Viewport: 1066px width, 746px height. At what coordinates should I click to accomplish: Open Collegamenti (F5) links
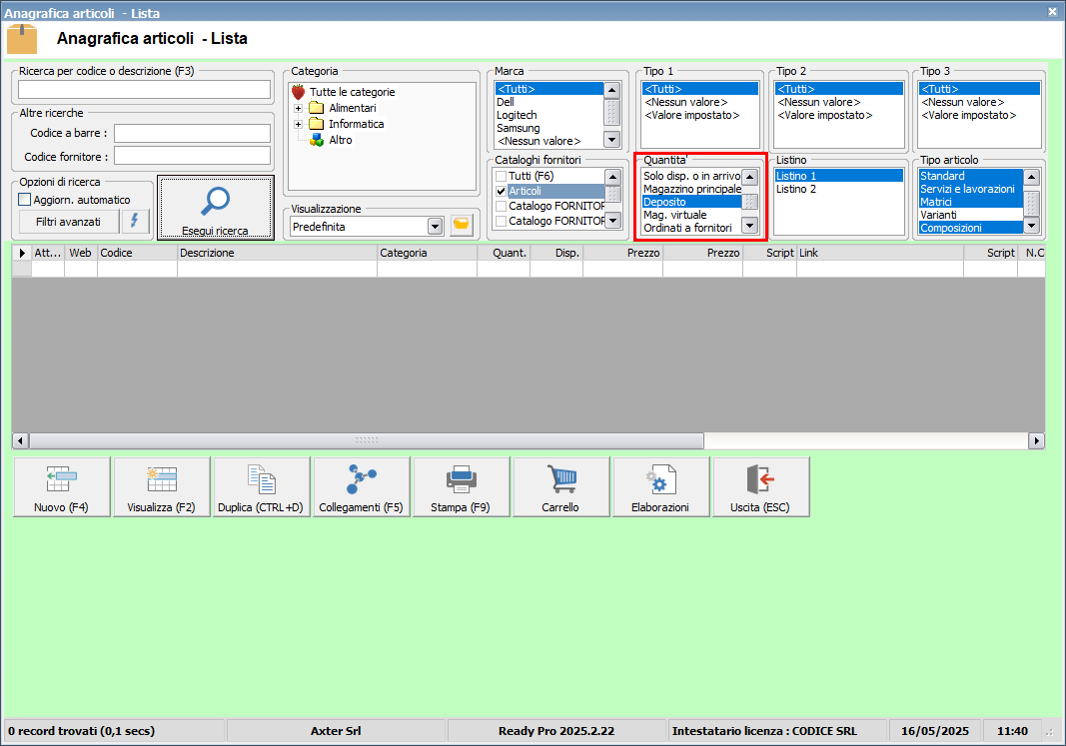point(361,486)
